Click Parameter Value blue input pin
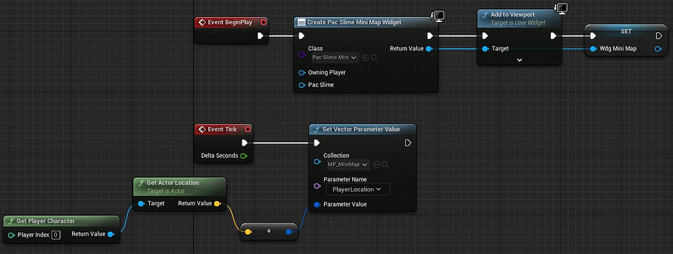The height and width of the screenshot is (254, 673). tap(317, 205)
